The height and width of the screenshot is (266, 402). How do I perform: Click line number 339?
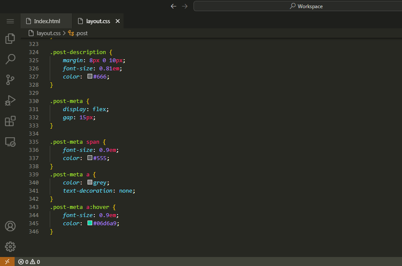pyautogui.click(x=33, y=174)
